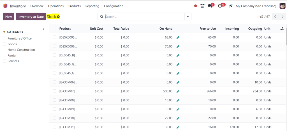Sort by the On Hand column header

pyautogui.click(x=166, y=29)
